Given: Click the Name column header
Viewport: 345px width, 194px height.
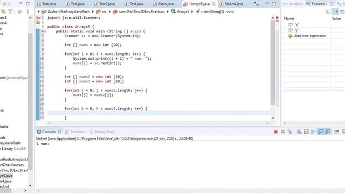Looking at the screenshot, I should [x=289, y=18].
